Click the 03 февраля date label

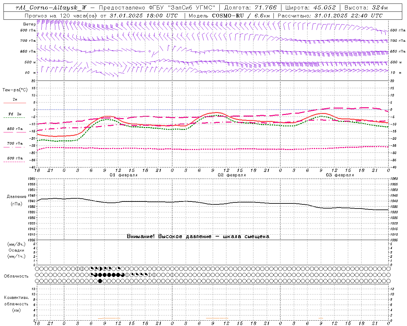pyautogui.click(x=340, y=175)
